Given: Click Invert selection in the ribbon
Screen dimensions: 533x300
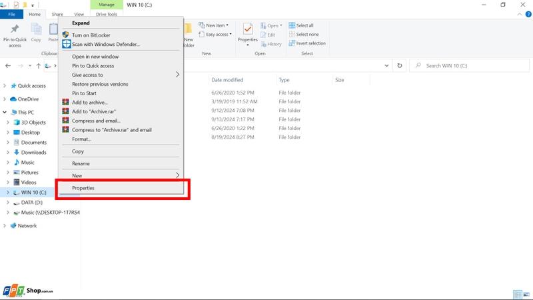Looking at the screenshot, I should tap(307, 43).
